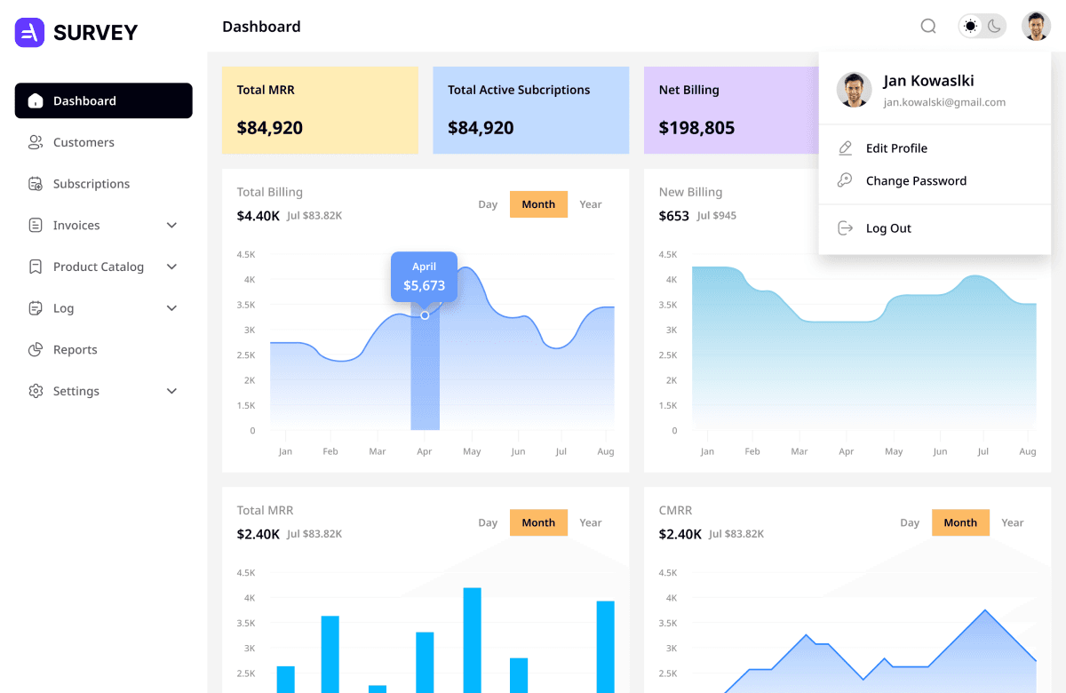The image size is (1066, 693).
Task: Click "Apr" on the Total Billing axis
Action: (x=425, y=451)
